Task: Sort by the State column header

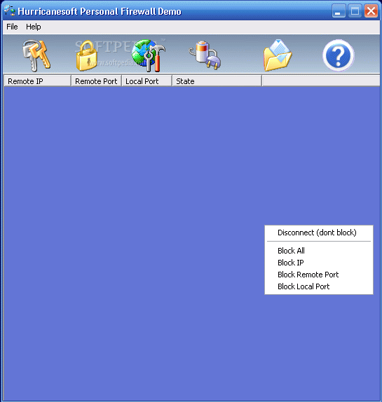Action: click(217, 81)
